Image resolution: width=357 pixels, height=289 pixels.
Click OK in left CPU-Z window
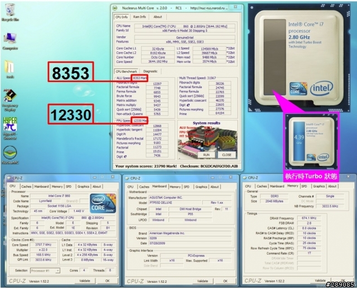click(107, 281)
